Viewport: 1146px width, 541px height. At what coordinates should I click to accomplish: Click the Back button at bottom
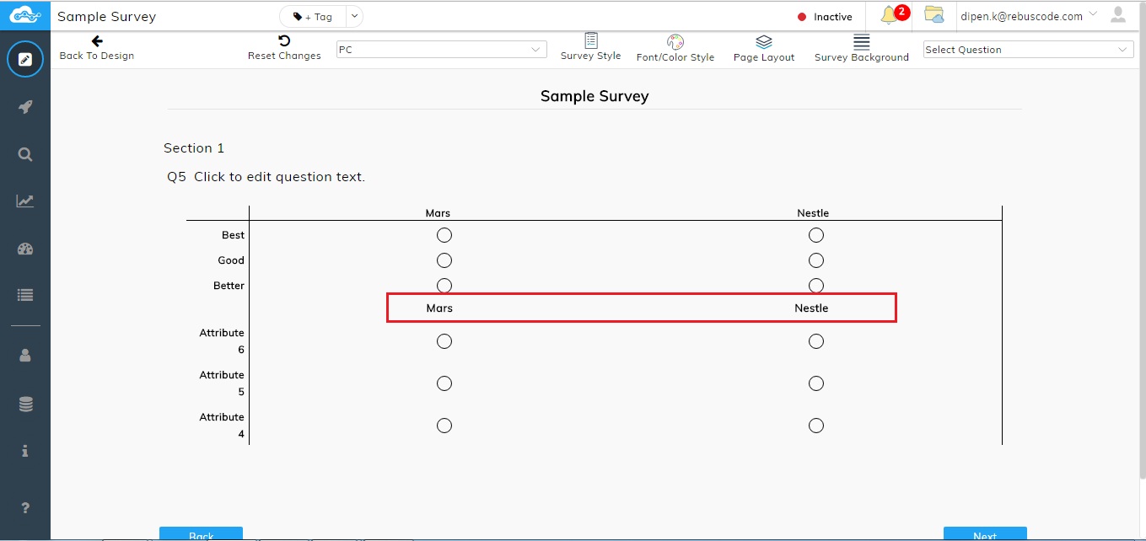[201, 534]
